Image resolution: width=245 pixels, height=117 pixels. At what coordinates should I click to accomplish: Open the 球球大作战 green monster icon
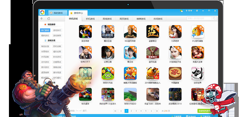coord(108,73)
